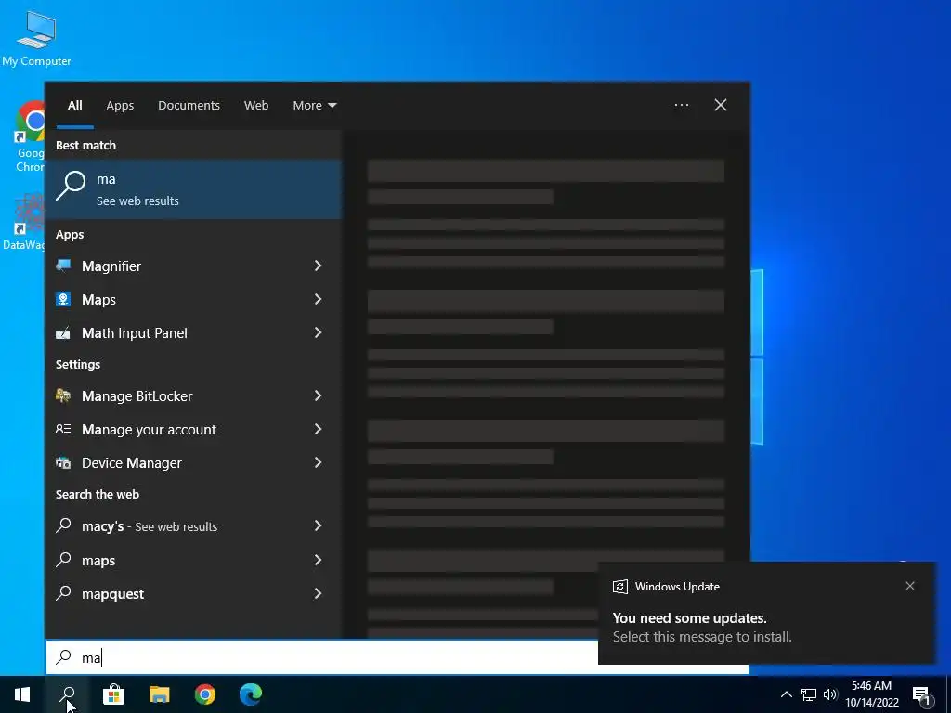Screen dimensions: 951x713
Task: Open Microsoft Store from taskbar
Action: 113,694
